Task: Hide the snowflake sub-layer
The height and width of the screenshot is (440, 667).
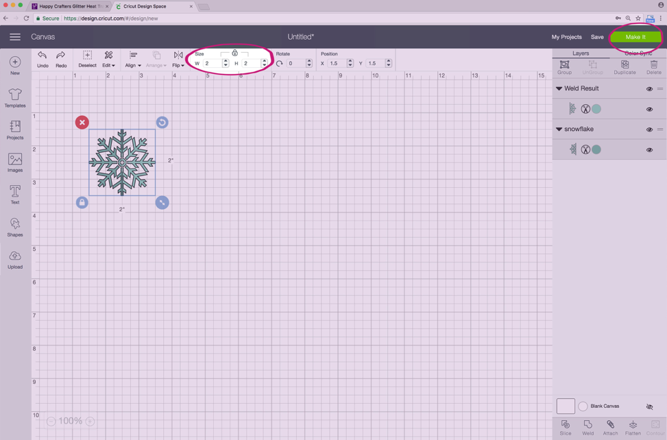Action: tap(649, 149)
